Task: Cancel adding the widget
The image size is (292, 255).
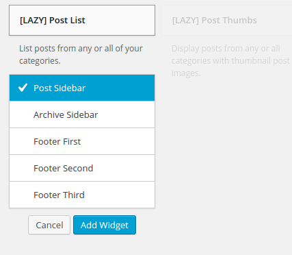Action: [49, 225]
